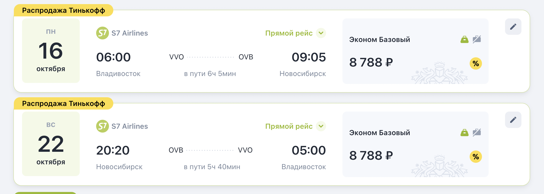Viewport: 544px width, 194px height.
Task: Click the green hand luggage icon on the second fare
Action: [x=464, y=133]
